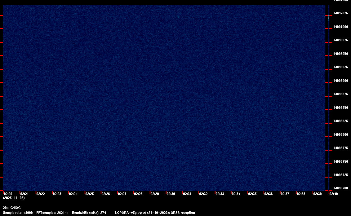Click the 02:38 time label
This screenshot has height=216, width=351.
(x=301, y=194)
